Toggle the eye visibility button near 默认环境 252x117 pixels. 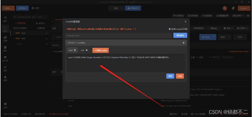tap(248, 16)
